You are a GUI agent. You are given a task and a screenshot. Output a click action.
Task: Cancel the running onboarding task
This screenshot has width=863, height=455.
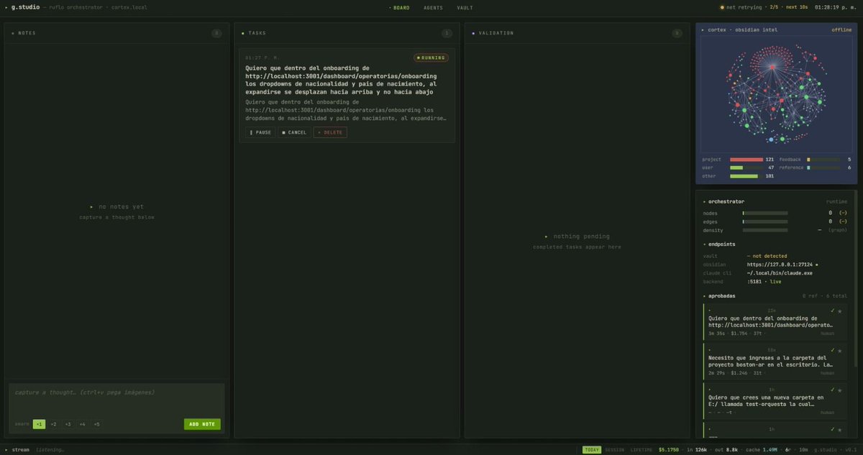294,132
